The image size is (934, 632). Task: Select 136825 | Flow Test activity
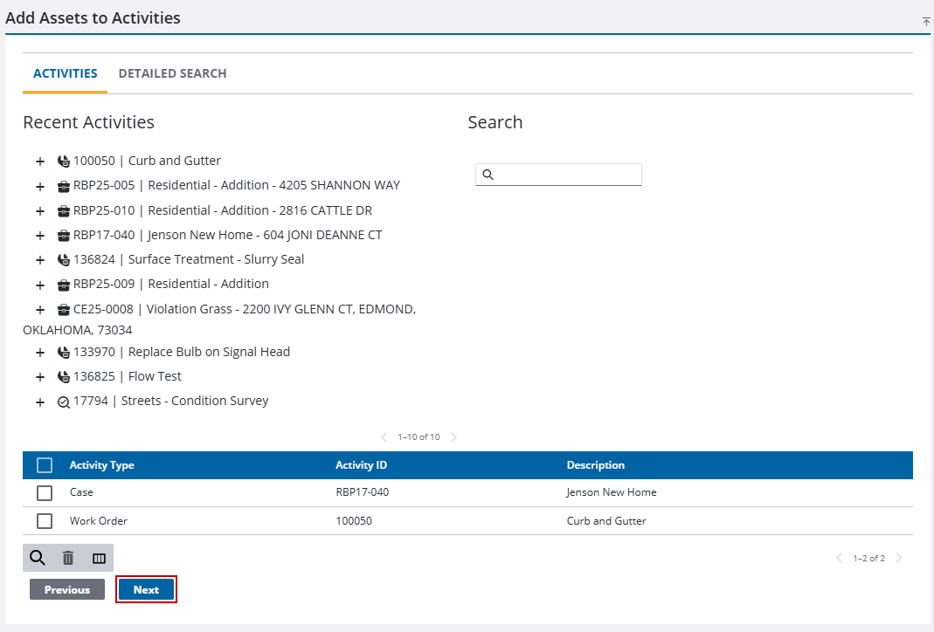coord(128,376)
